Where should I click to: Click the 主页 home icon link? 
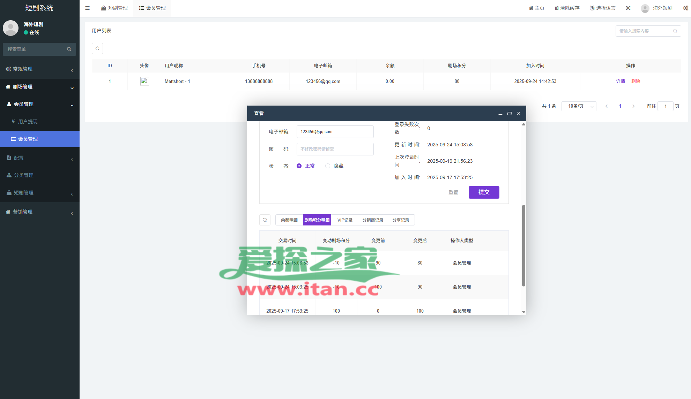531,8
